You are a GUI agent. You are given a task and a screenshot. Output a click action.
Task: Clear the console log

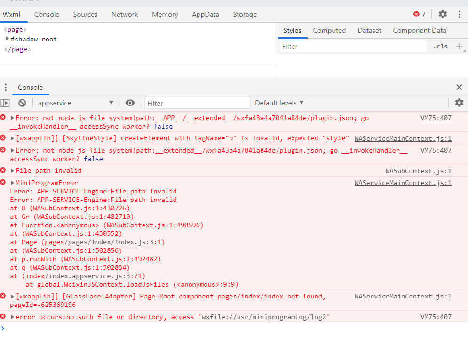[22, 103]
